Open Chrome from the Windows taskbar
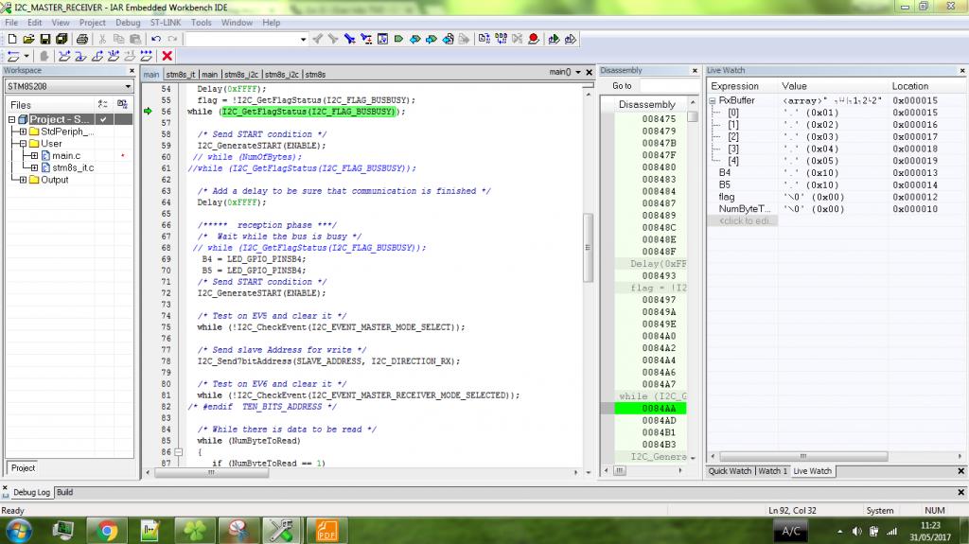Screen dimensions: 969x544 107,530
